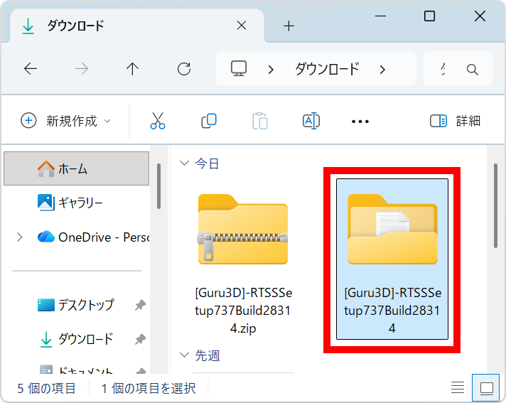The image size is (506, 403).
Task: Collapse the 今日 group
Action: pyautogui.click(x=185, y=163)
